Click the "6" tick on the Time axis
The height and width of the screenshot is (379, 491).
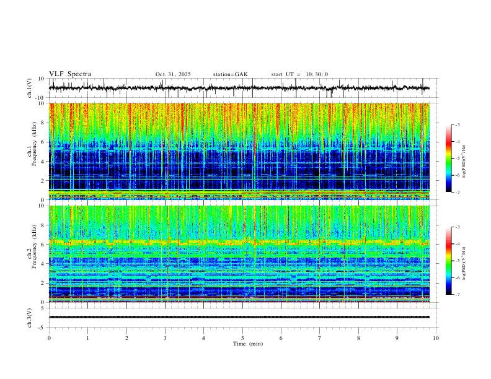(281, 338)
